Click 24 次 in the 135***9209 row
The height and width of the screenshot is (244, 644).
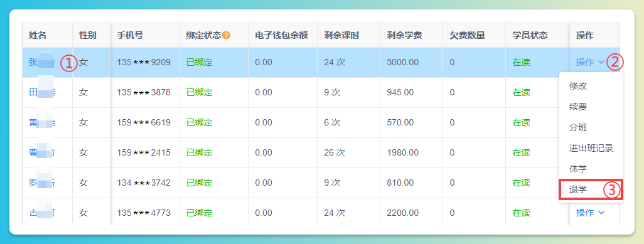(x=335, y=63)
